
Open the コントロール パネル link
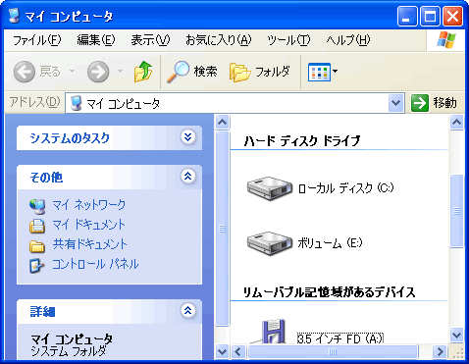tap(95, 264)
